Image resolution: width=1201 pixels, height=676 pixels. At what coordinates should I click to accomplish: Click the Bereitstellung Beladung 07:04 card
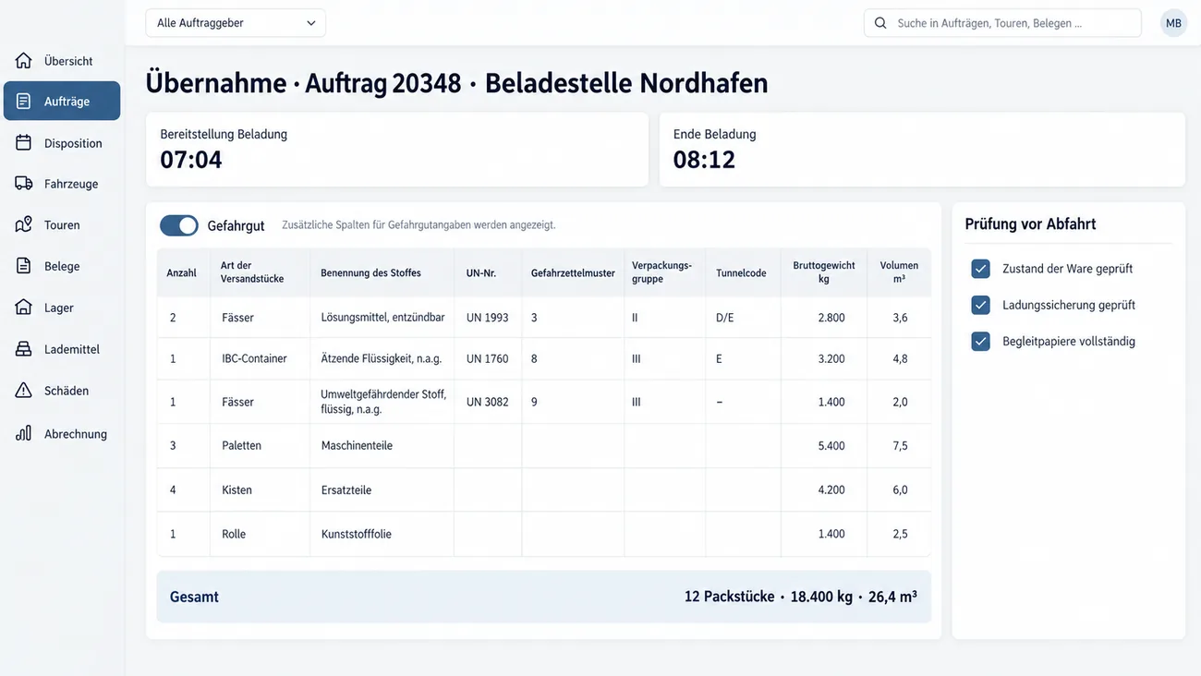[397, 150]
